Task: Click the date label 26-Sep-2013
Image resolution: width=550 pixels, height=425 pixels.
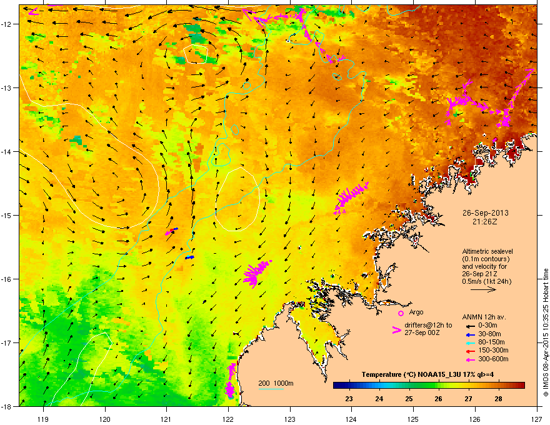Action: [x=486, y=213]
